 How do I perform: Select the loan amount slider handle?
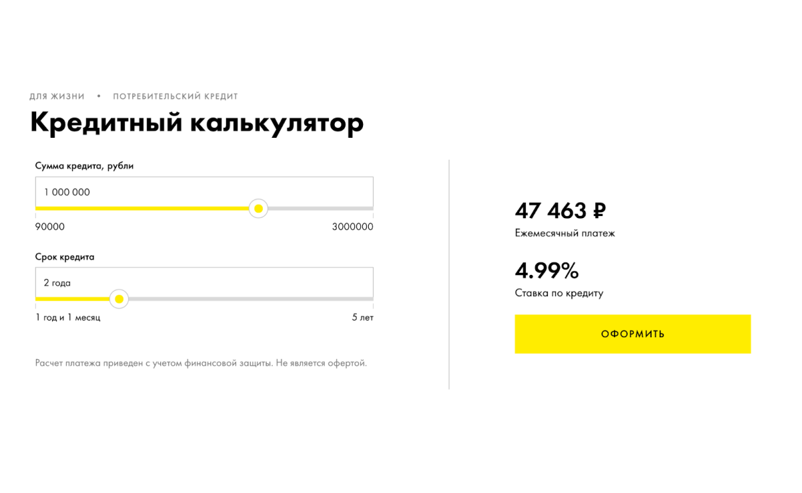coord(259,208)
